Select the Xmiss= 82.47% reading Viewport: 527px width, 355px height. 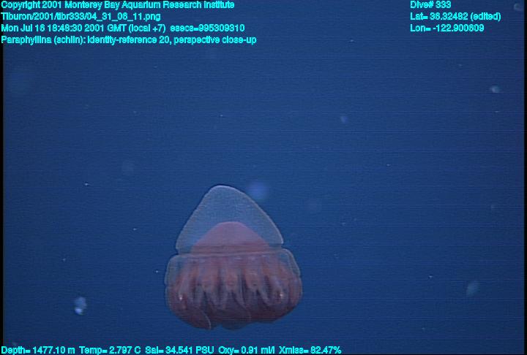310,351
